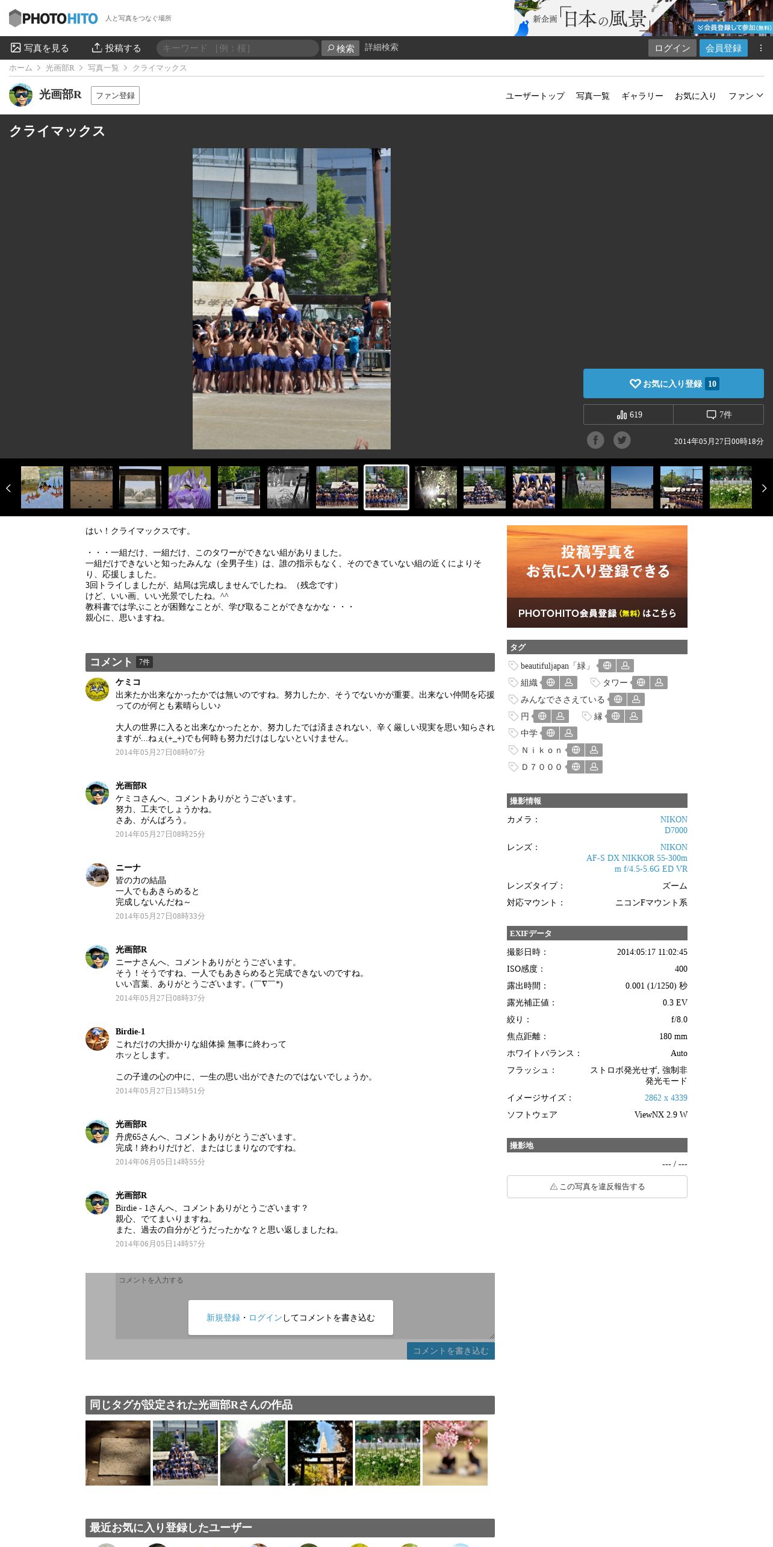Click the タワー tag label
773x1547 pixels.
[x=615, y=683]
